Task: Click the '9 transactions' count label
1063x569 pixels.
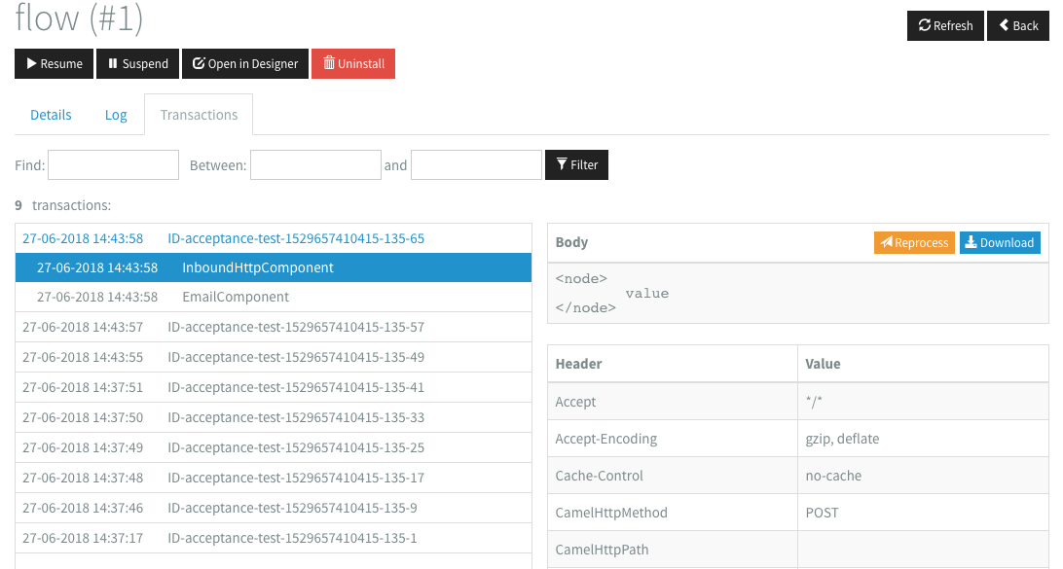Action: point(63,205)
